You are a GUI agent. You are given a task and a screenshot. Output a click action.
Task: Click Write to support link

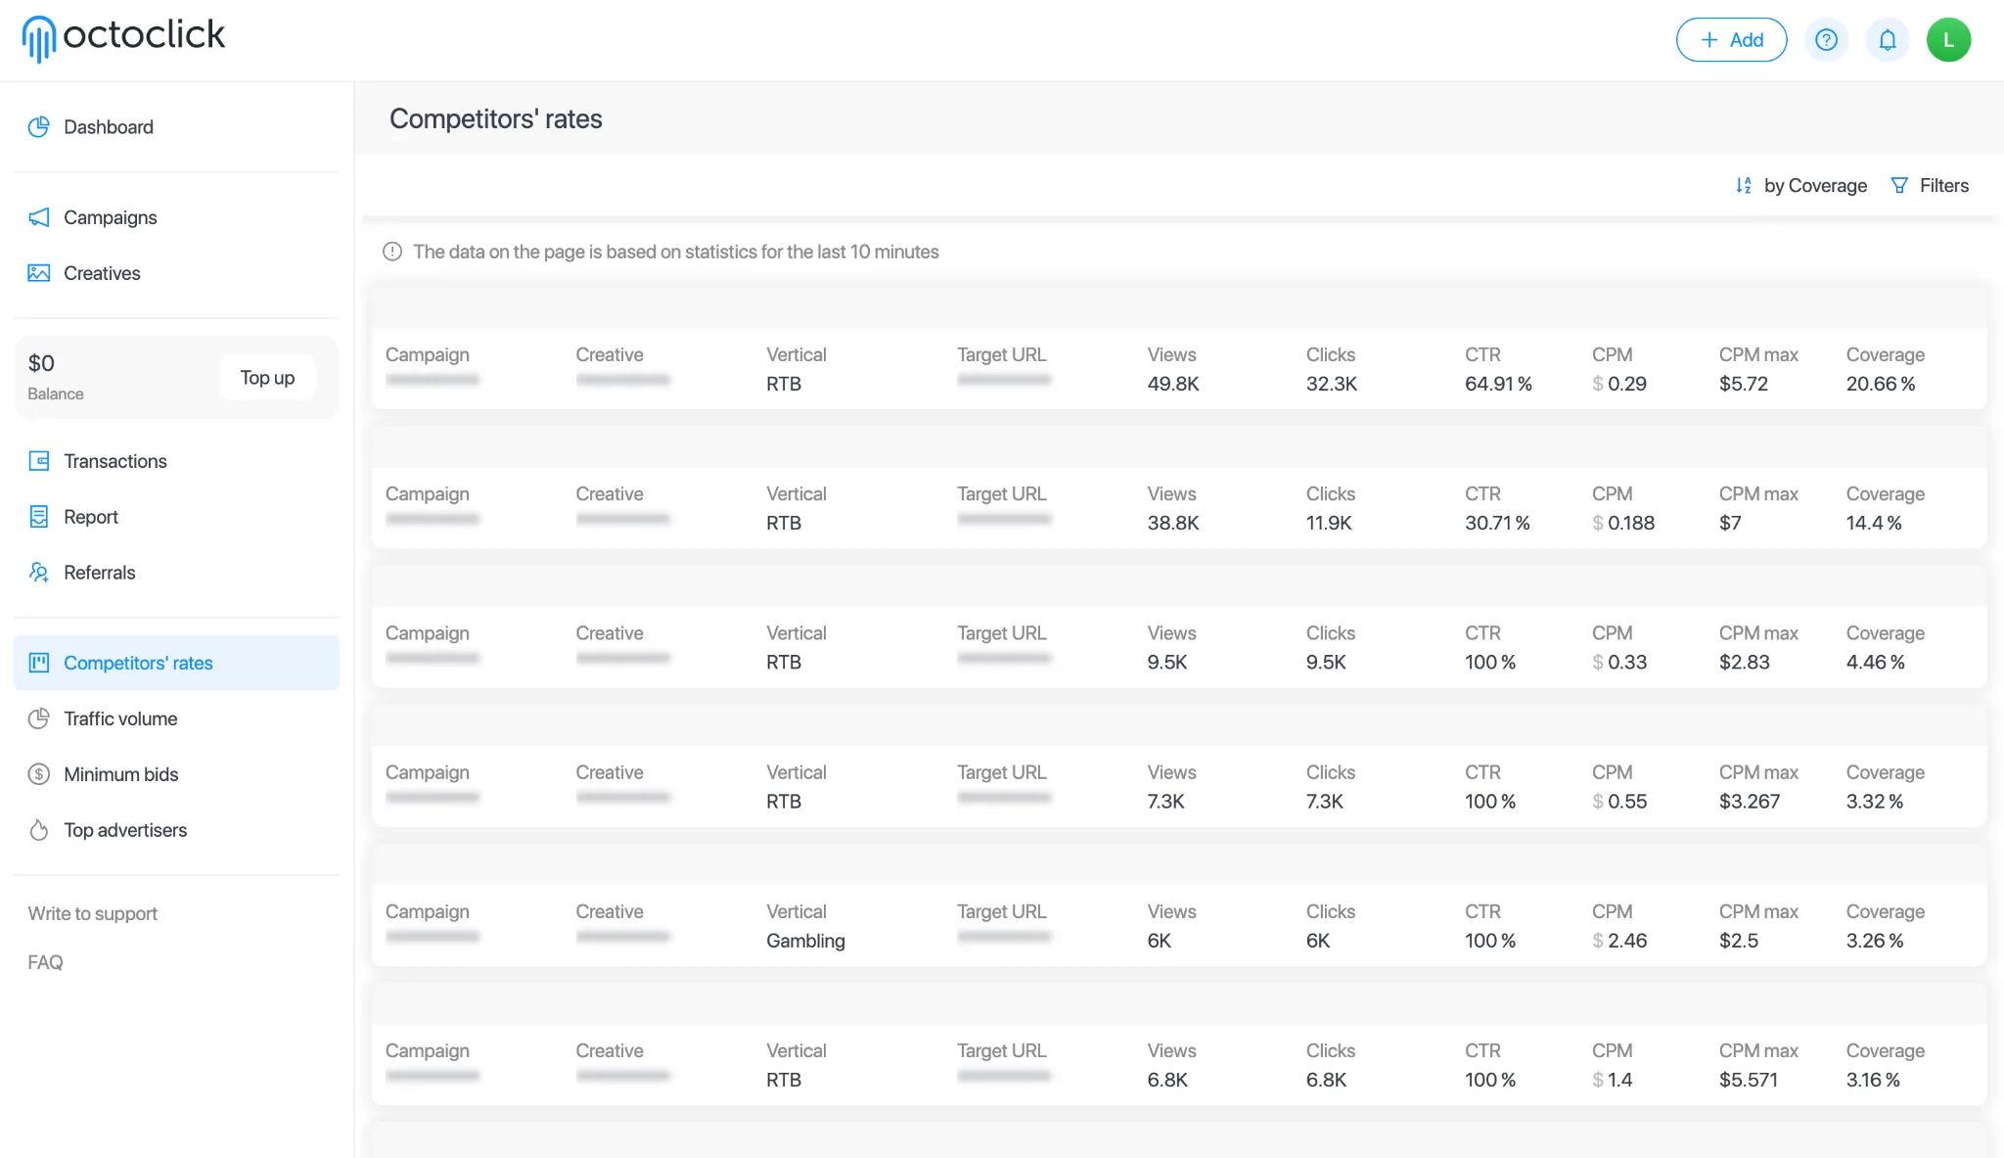[93, 913]
